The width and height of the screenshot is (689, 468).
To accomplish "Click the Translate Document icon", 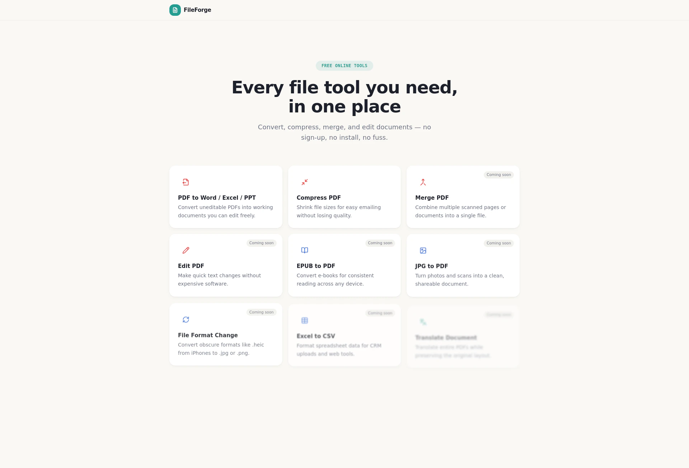I will pos(423,322).
